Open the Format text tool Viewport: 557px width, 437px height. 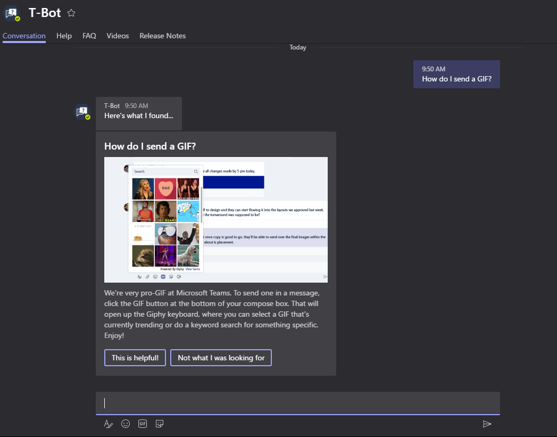[109, 424]
